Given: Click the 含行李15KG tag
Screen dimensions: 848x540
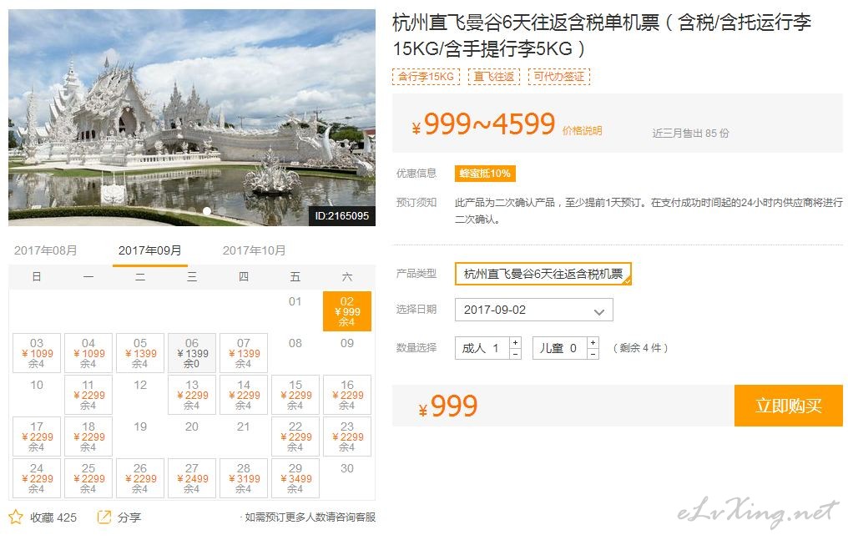Looking at the screenshot, I should click(x=426, y=77).
